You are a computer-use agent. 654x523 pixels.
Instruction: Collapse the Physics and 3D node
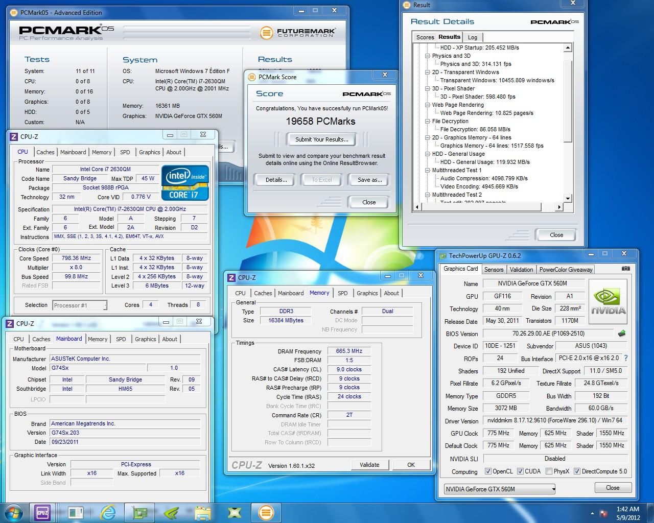[428, 56]
